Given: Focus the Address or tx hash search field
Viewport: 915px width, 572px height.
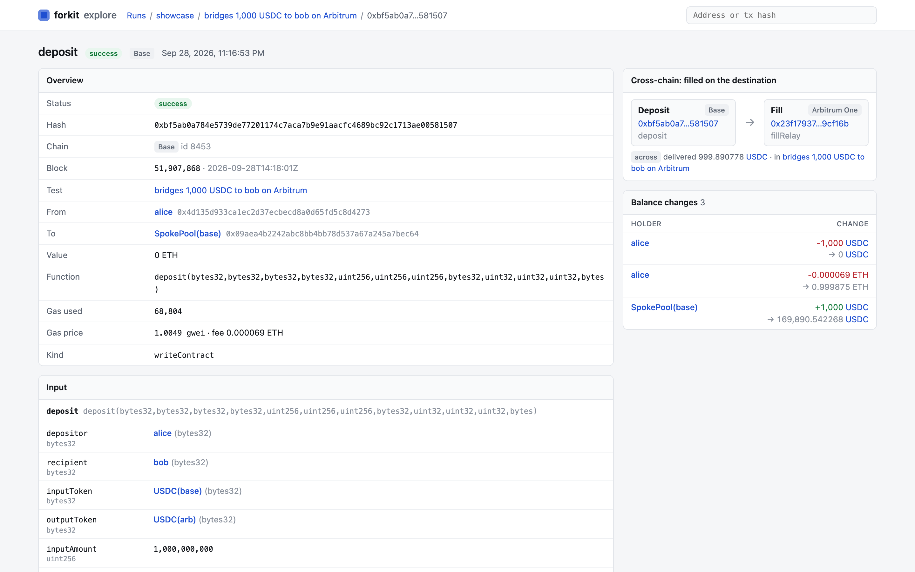Looking at the screenshot, I should (781, 15).
